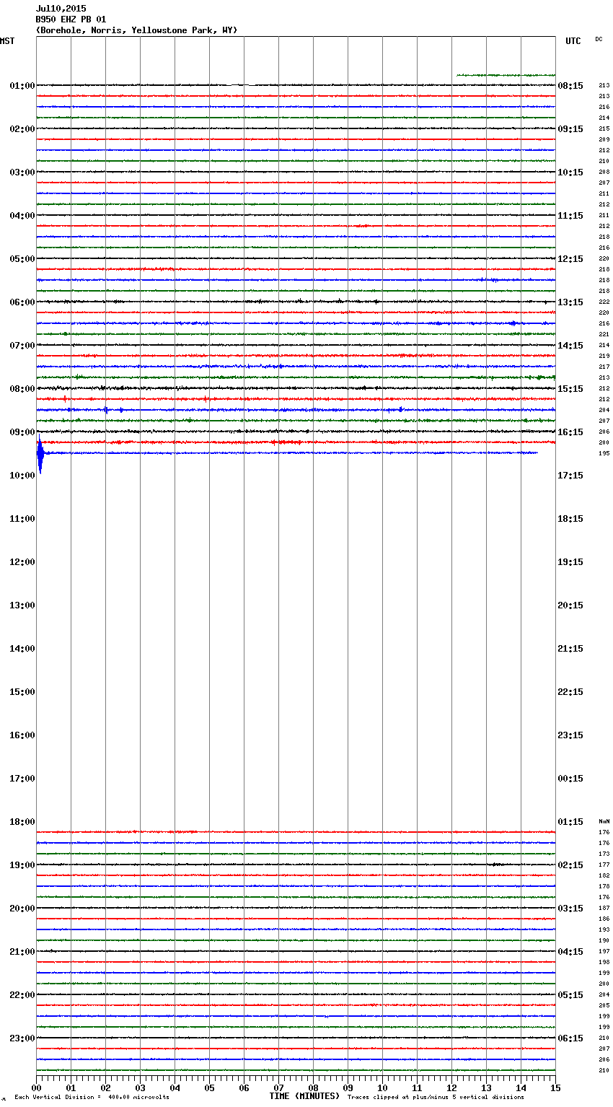This screenshot has height=1107, width=613.
Task: Click the 14:15 UTC time label
Action: [570, 346]
